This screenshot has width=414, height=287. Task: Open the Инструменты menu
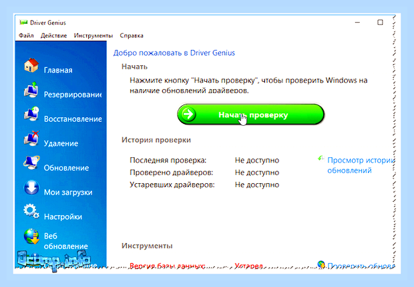pyautogui.click(x=93, y=35)
